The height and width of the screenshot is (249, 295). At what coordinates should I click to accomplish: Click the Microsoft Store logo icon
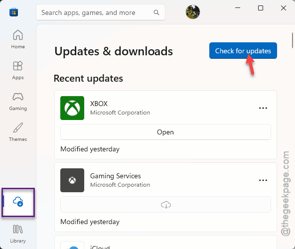pos(14,12)
